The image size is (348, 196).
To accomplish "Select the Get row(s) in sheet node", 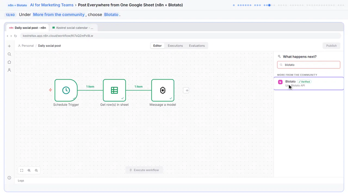I will (114, 90).
